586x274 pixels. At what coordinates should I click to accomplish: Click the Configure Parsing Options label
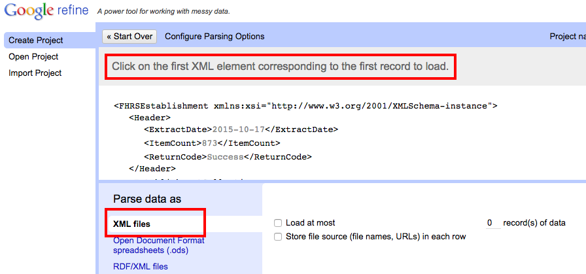pos(215,37)
